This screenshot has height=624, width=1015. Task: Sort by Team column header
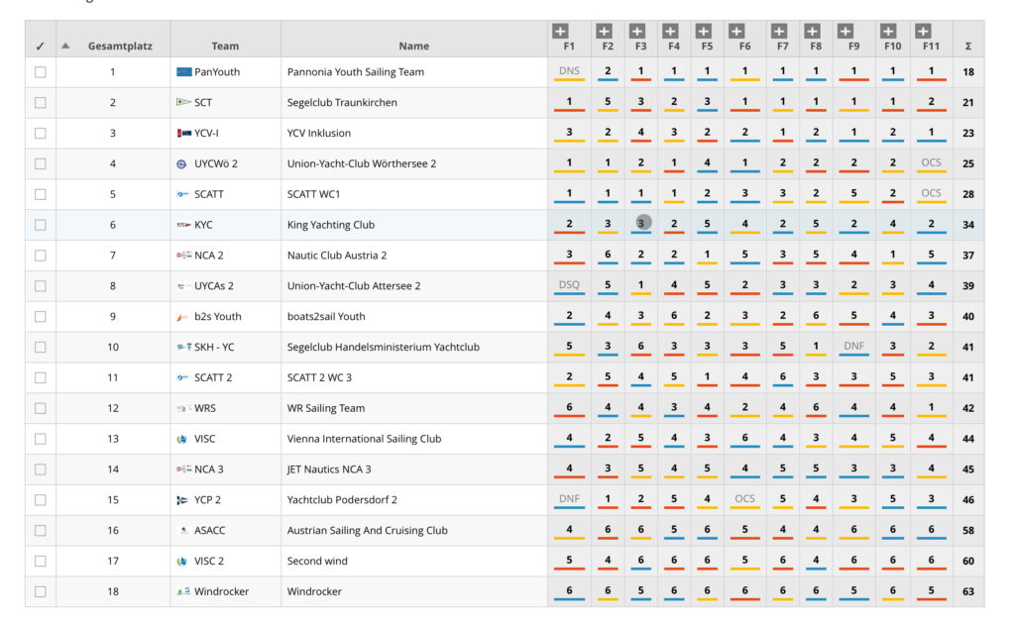tap(225, 46)
